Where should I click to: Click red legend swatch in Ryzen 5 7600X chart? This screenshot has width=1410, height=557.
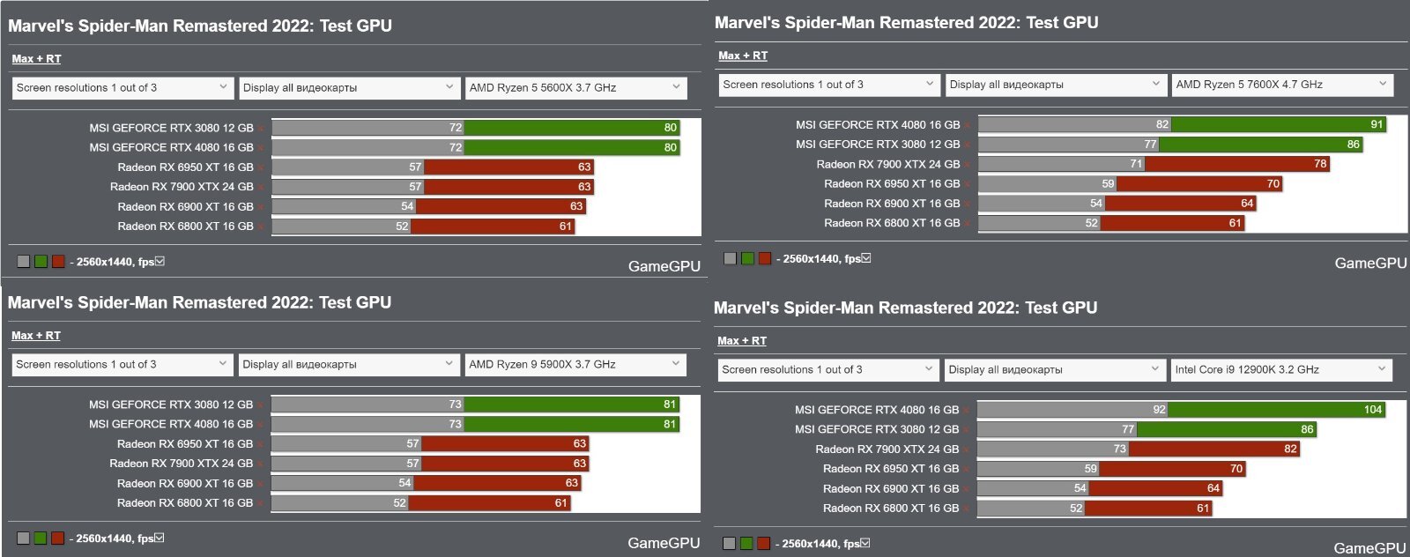(x=765, y=258)
